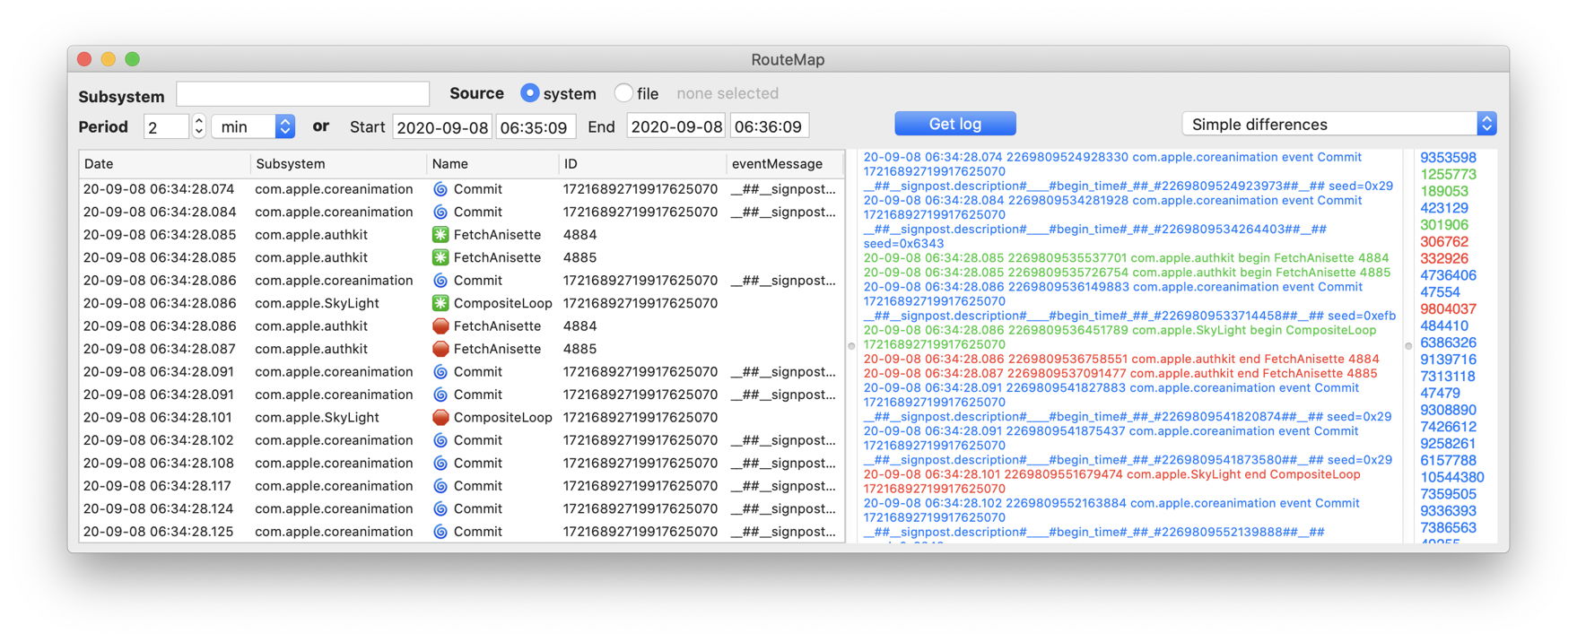Sort the table by Subsystem column header
The image size is (1577, 642).
click(x=337, y=164)
